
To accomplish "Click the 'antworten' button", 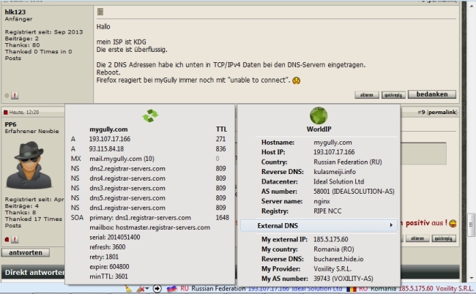I will [26, 252].
